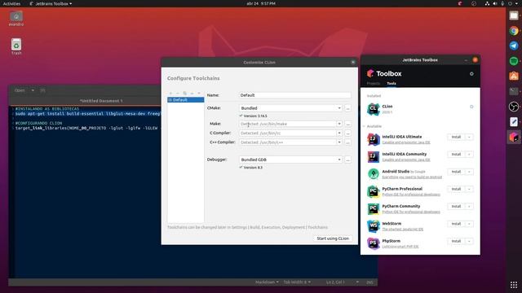Screen dimensions: 522x293
Task: Open the PhpStorm description link
Action: (400, 247)
